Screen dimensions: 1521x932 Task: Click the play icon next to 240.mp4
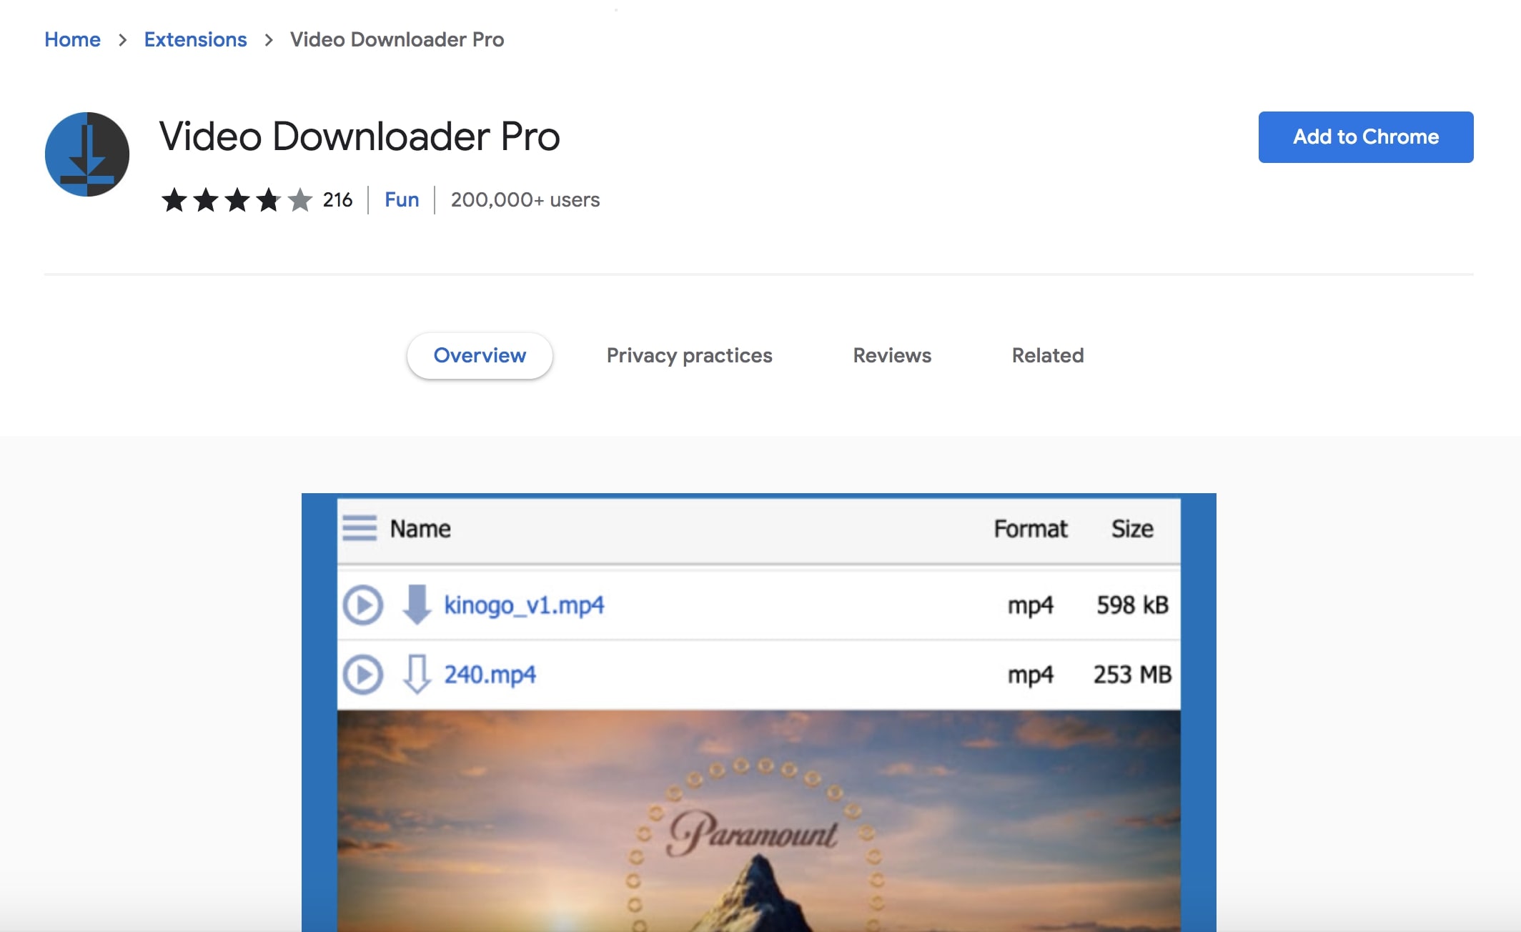[363, 674]
